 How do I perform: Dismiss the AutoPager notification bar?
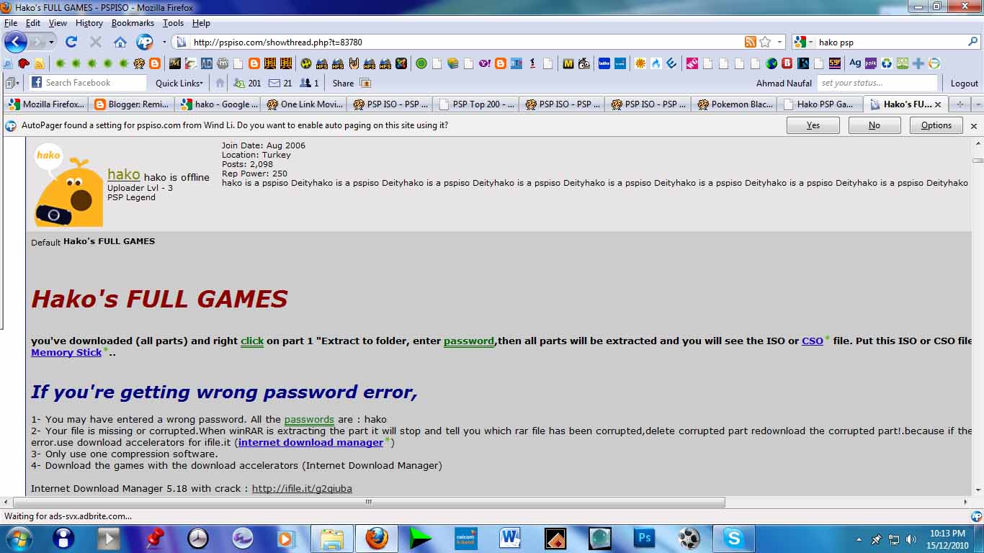tap(974, 126)
